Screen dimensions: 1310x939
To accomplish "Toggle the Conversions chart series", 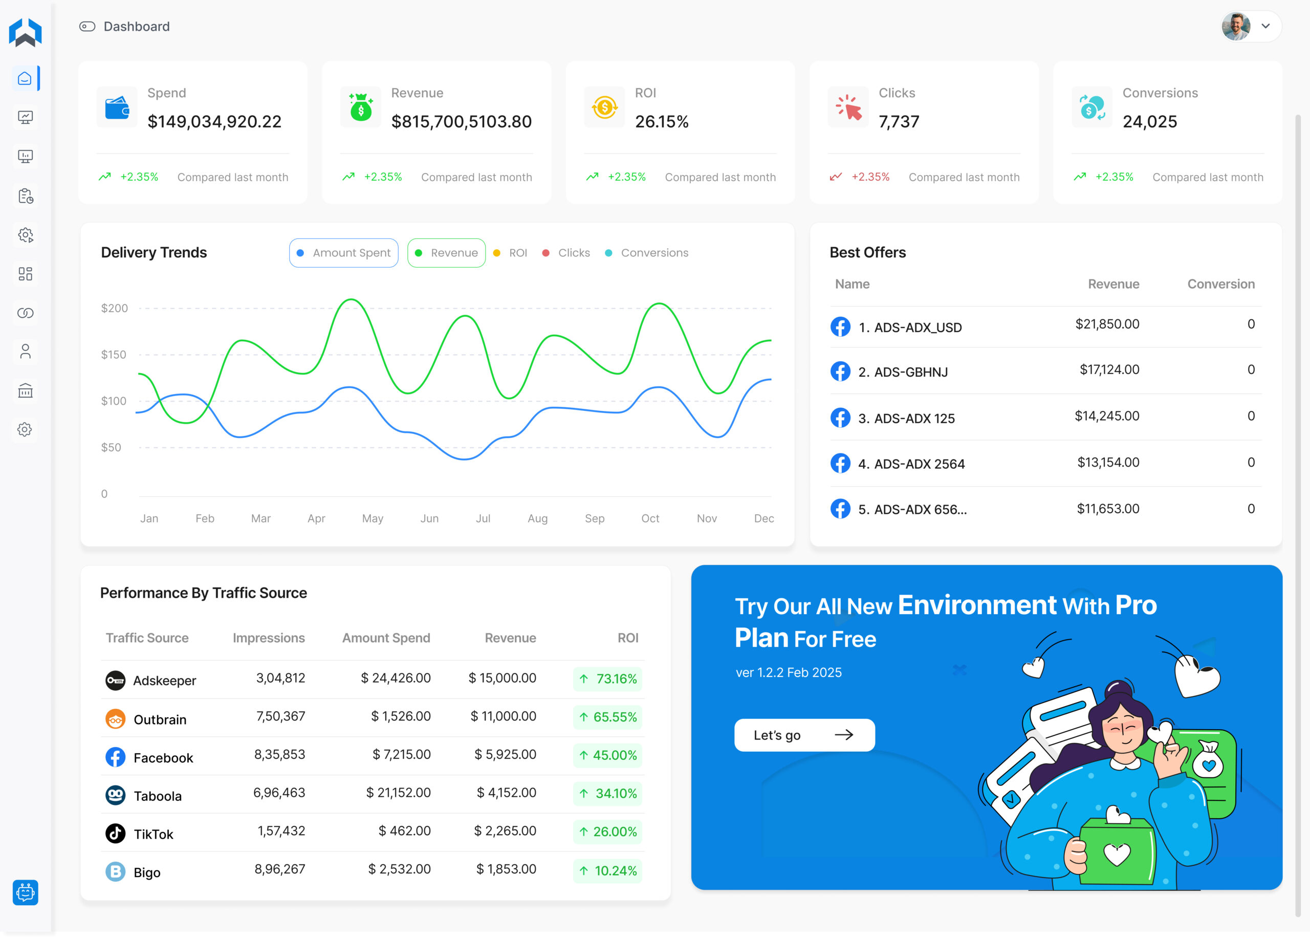I will 646,253.
